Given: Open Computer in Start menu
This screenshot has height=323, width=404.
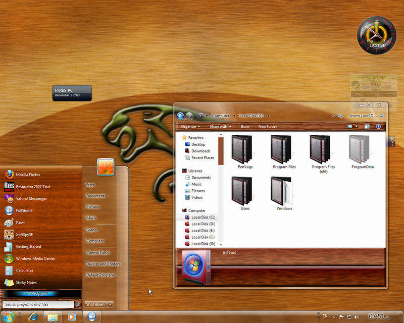Looking at the screenshot, I should [95, 241].
